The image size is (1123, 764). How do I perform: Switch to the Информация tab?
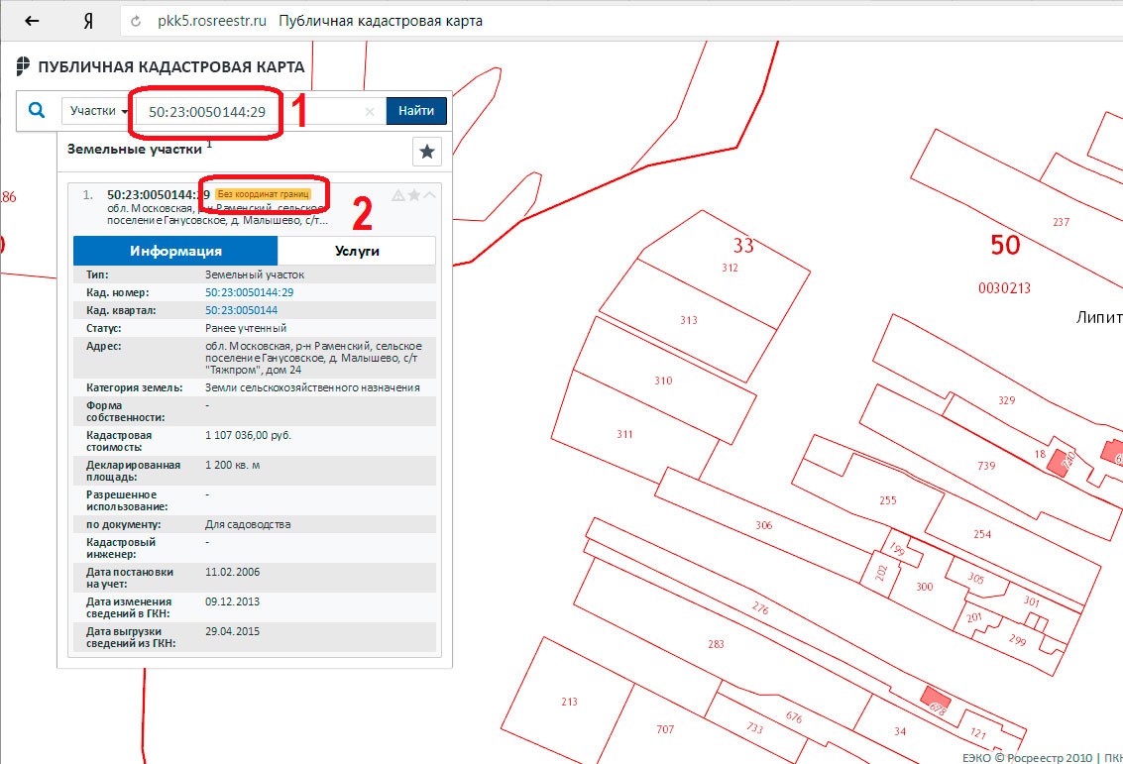point(175,251)
